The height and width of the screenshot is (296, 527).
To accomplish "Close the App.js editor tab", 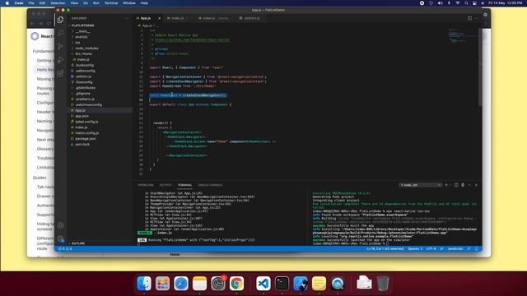I will coord(159,18).
